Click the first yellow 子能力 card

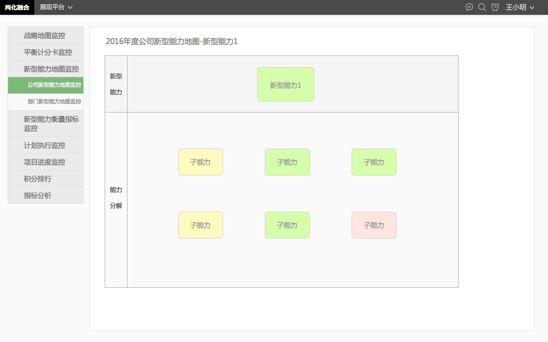point(201,162)
